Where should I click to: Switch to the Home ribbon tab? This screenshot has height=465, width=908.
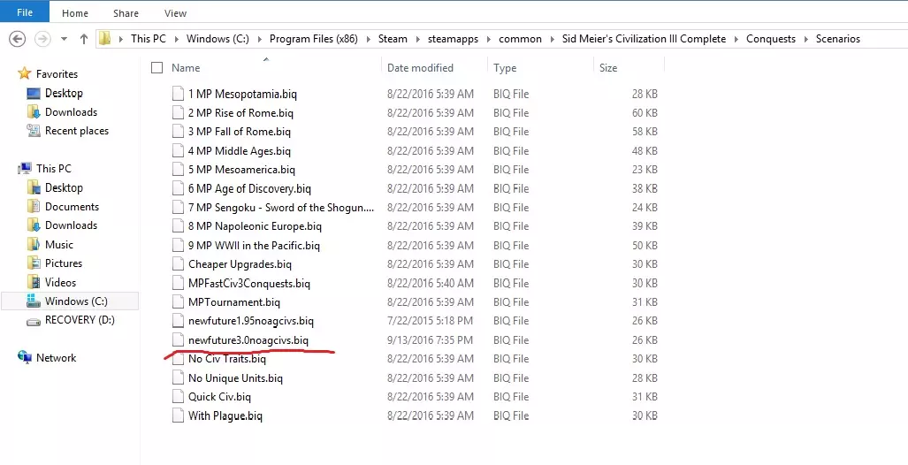coord(74,12)
